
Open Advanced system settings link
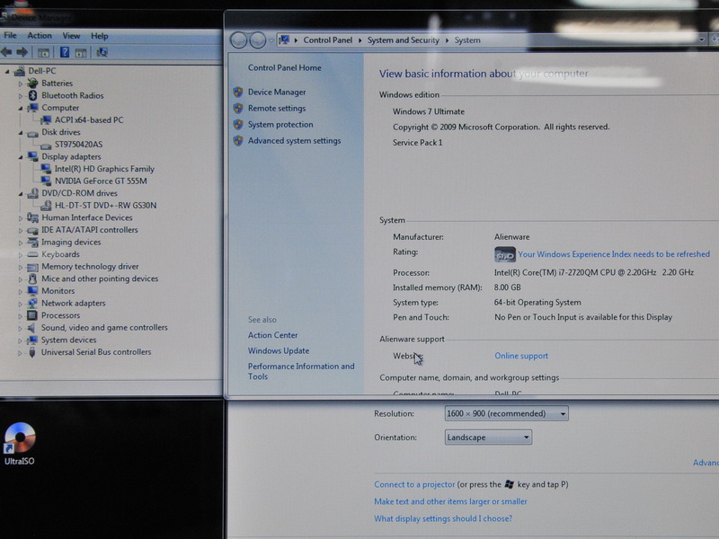tap(295, 141)
